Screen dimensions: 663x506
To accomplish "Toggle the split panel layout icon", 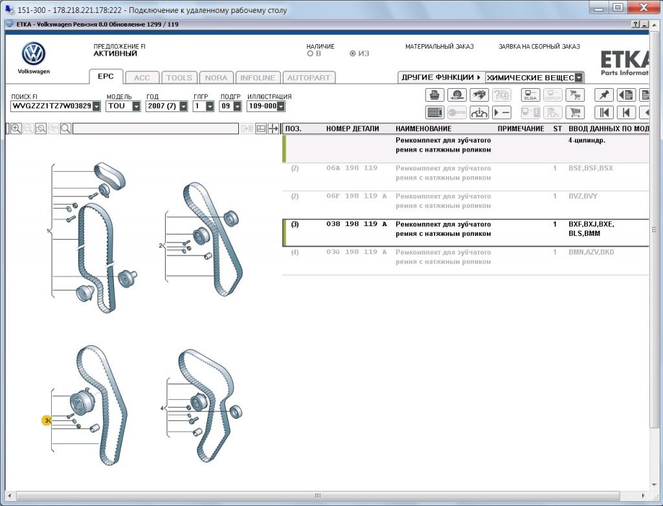I will (261, 129).
